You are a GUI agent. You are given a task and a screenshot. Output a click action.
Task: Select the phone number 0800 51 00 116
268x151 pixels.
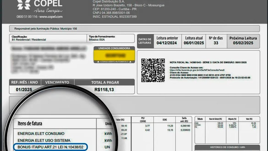click(27, 17)
